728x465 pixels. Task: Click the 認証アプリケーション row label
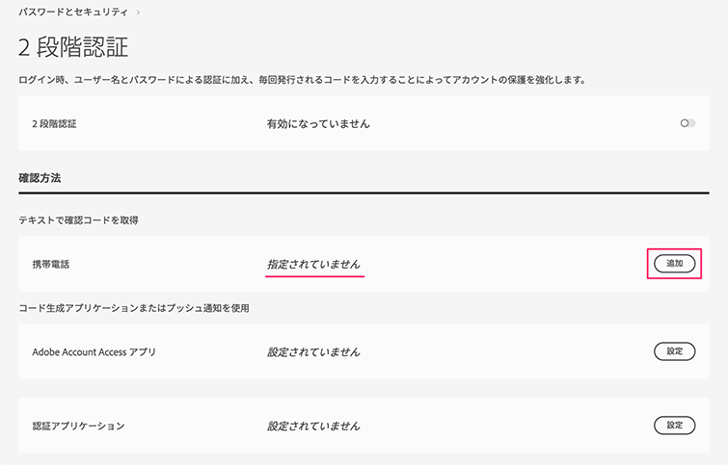point(78,425)
